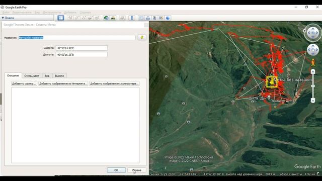
Task: Click the Добавить ссылку button
Action: [24, 83]
